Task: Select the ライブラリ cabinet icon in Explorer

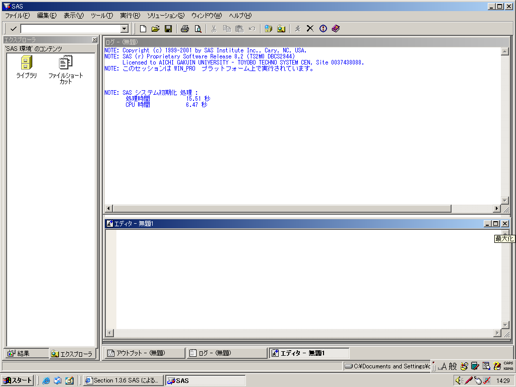Action: 26,67
